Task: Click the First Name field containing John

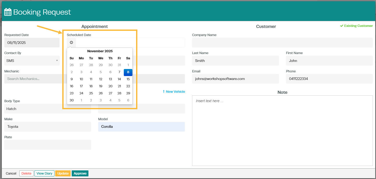Action: pyautogui.click(x=329, y=61)
